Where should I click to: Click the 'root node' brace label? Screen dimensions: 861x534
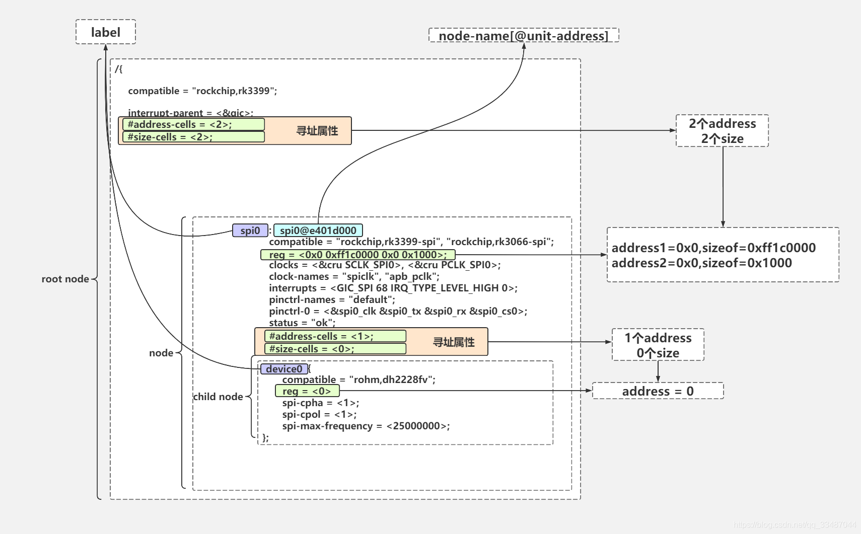click(65, 279)
